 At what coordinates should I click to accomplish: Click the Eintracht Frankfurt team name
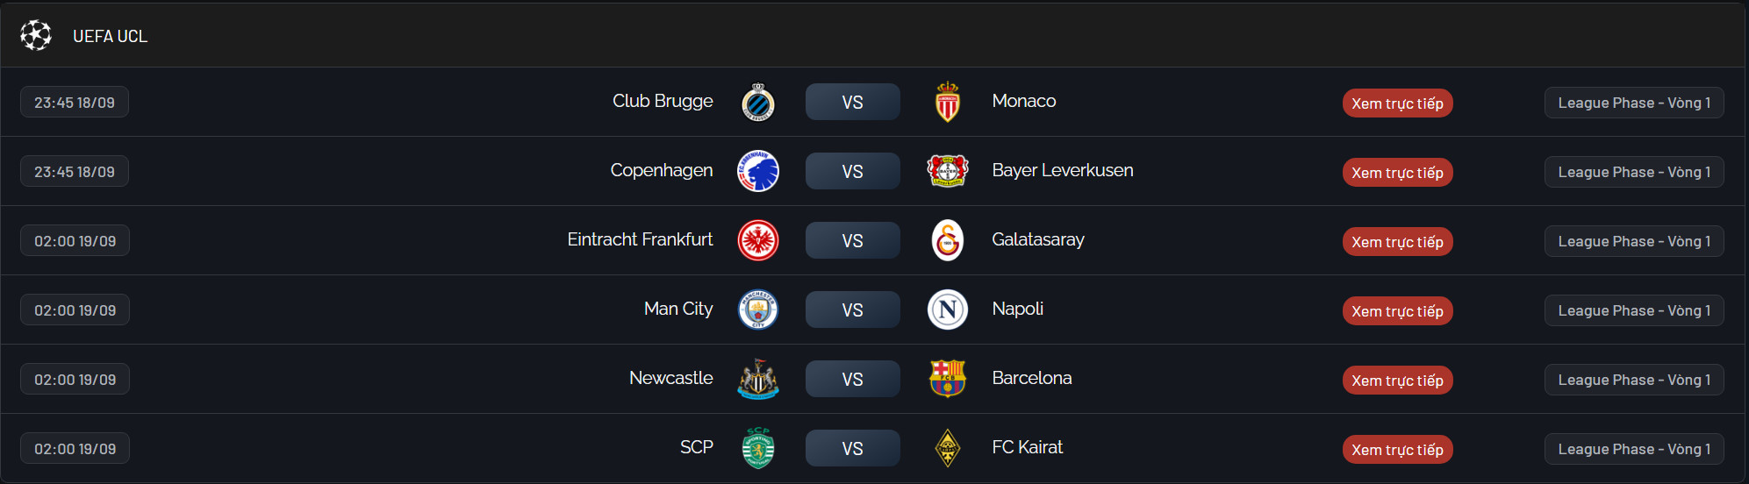click(640, 240)
